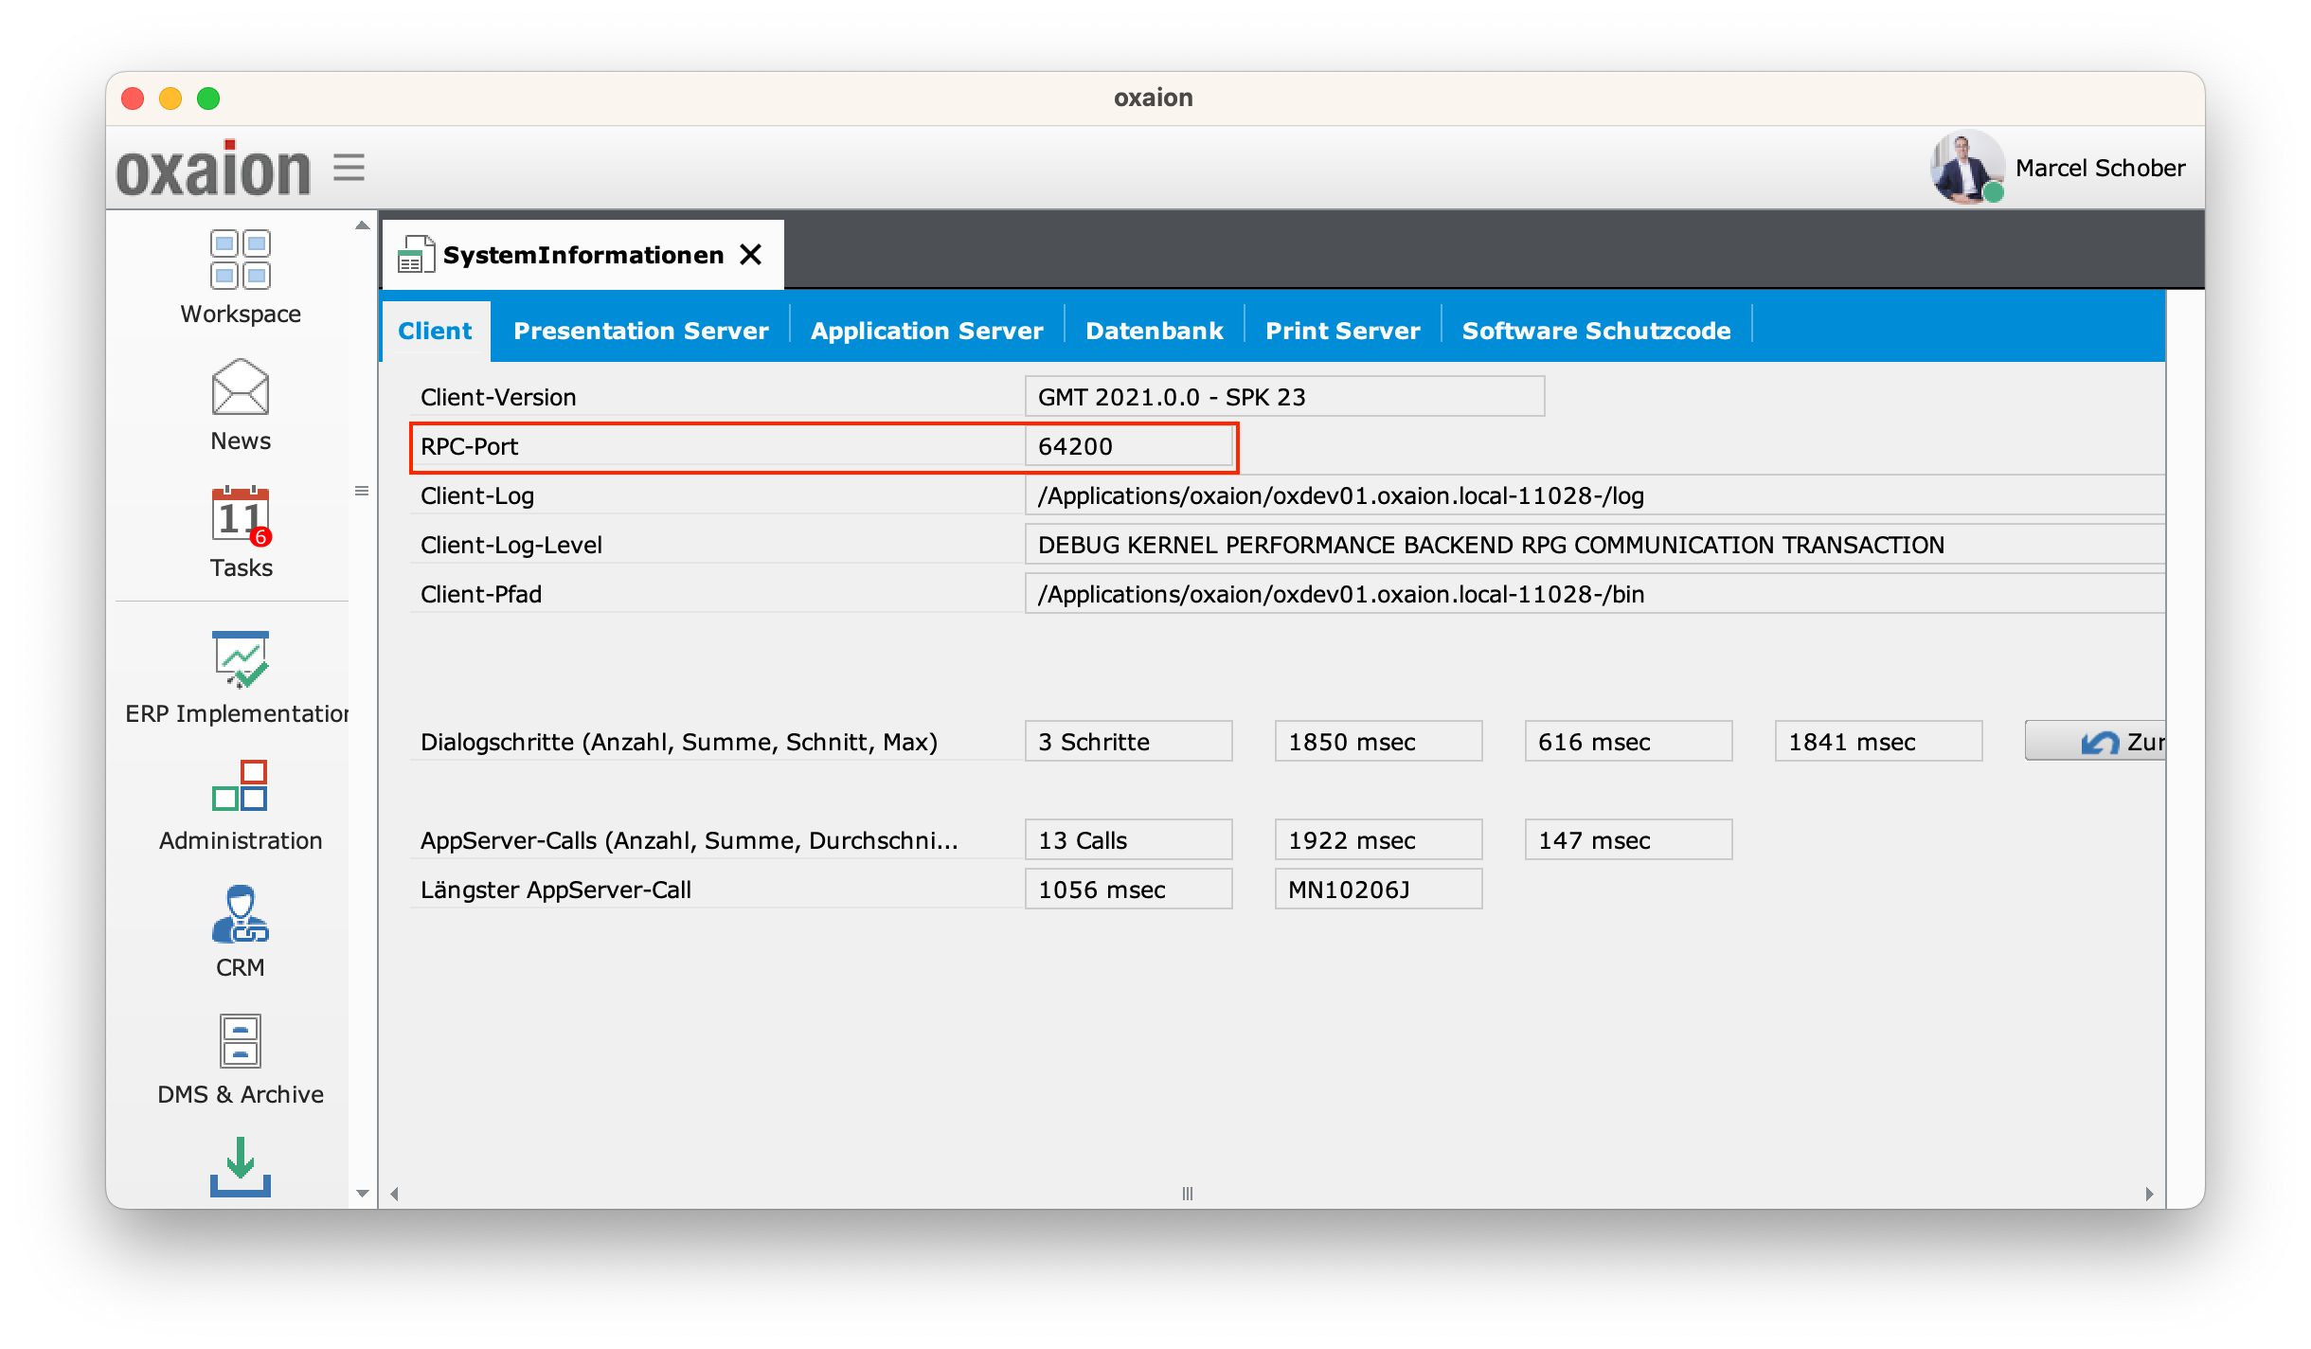Close the SystemInformationen tab
2311x1349 pixels.
(751, 254)
